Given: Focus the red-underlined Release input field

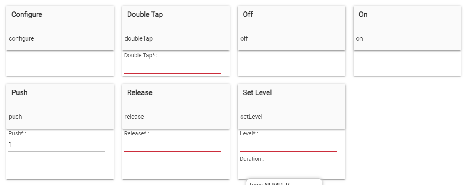Looking at the screenshot, I should click(172, 146).
